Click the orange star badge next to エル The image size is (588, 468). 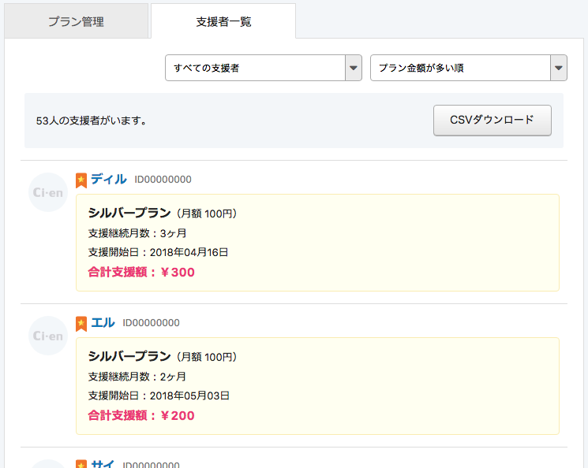pyautogui.click(x=81, y=324)
